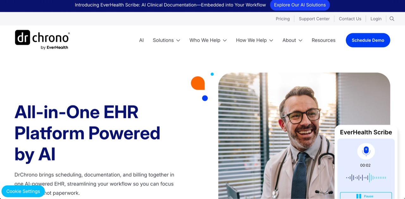
Task: Click the 00:02 recording timer
Action: tap(365, 165)
